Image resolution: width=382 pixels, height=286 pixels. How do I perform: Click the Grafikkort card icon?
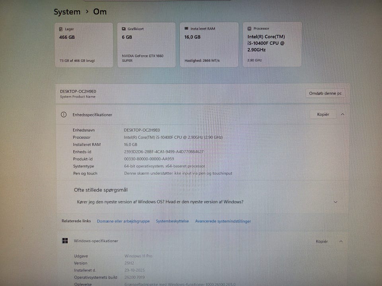click(123, 29)
